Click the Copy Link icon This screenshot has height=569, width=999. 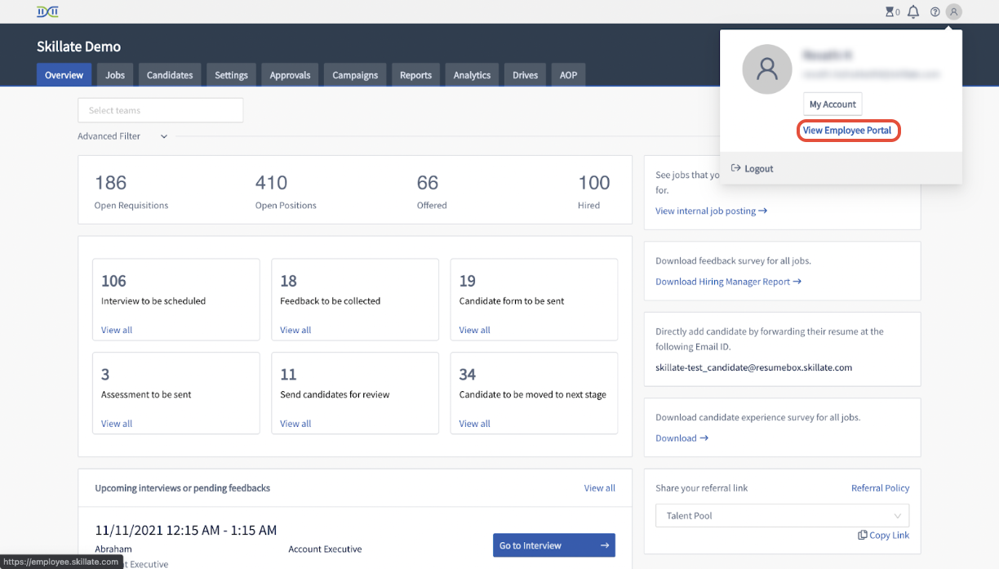click(863, 536)
